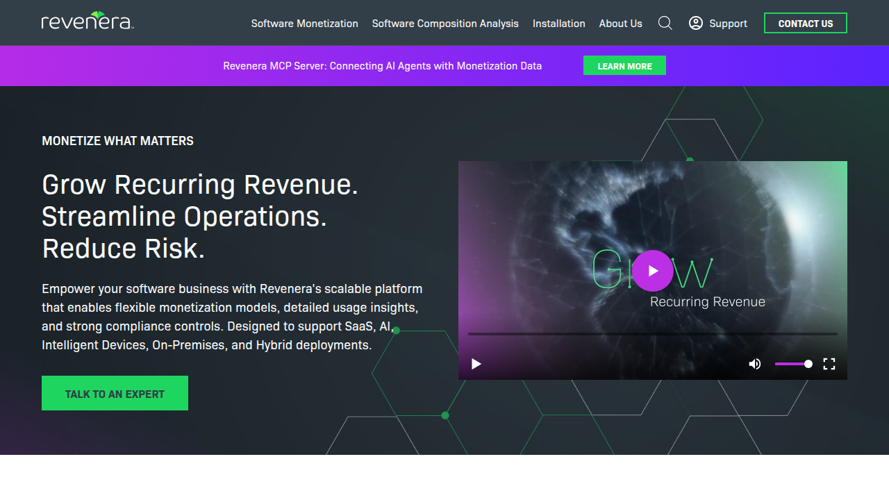Viewport: 889px width, 500px height.
Task: Play the video using the center purple button
Action: click(653, 271)
